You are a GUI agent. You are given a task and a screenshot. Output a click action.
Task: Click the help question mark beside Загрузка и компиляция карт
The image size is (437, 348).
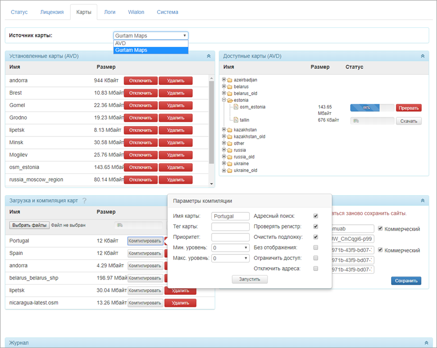tap(84, 201)
